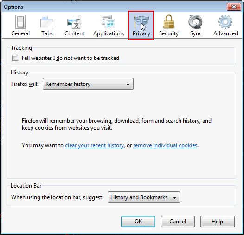The image size is (244, 235).
Task: Open the Content settings icon
Action: 74,22
